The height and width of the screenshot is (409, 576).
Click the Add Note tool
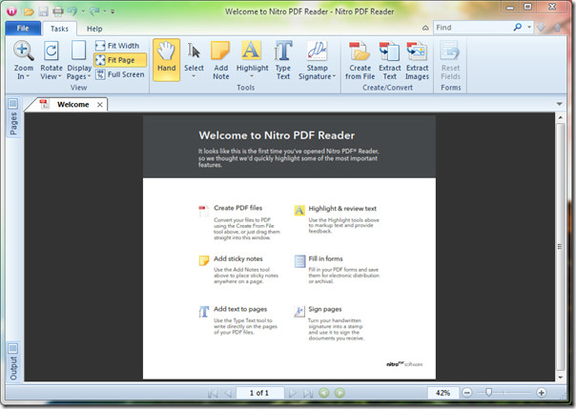coord(220,61)
